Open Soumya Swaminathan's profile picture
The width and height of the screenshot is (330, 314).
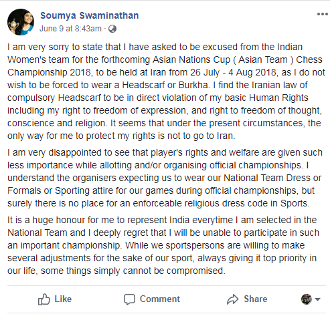(x=21, y=22)
